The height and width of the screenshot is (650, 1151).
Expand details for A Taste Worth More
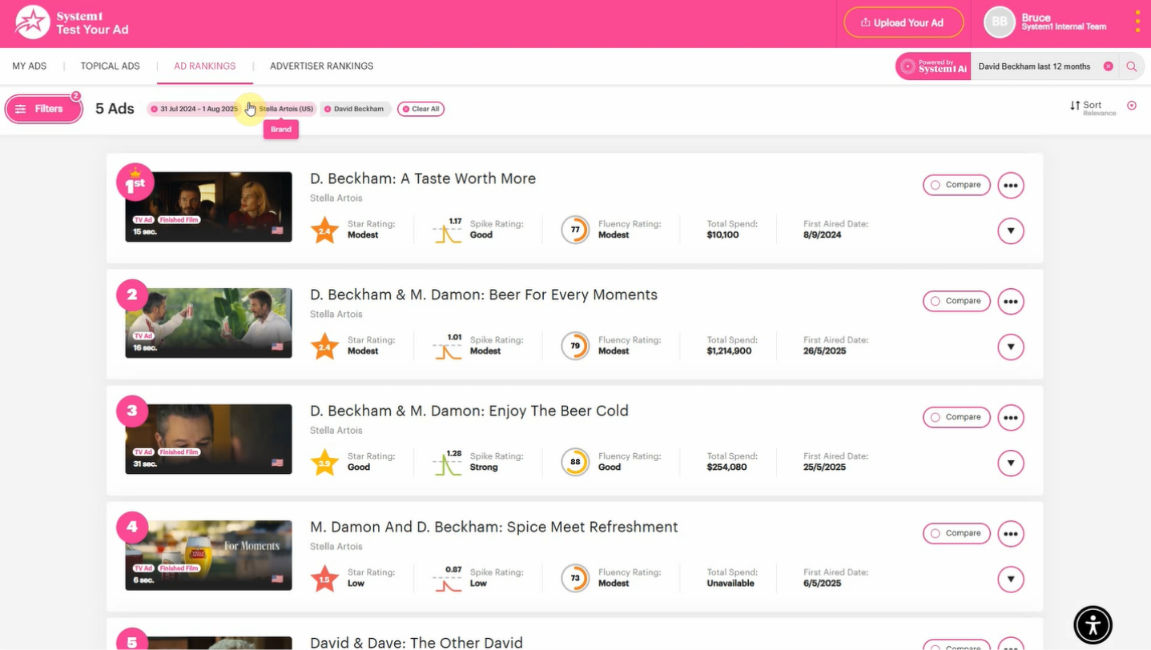click(1010, 231)
